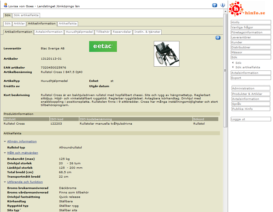Open Leverantörer sidebar item
The image size is (273, 212).
(x=251, y=37)
